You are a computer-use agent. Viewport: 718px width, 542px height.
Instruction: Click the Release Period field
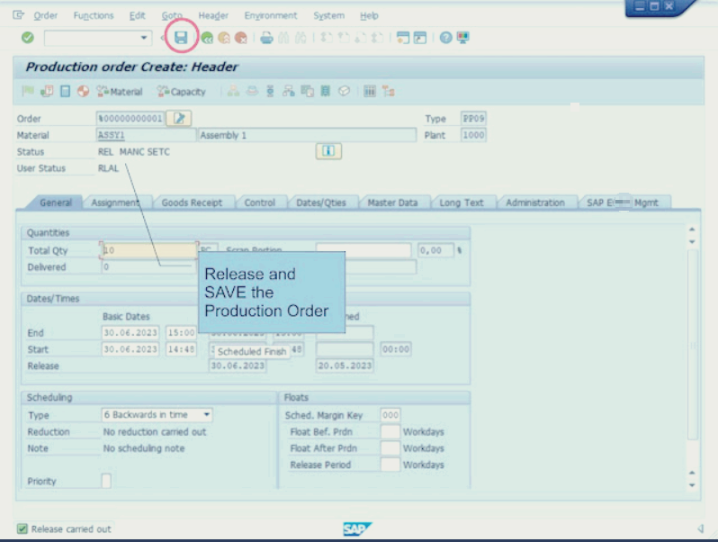[x=390, y=465]
